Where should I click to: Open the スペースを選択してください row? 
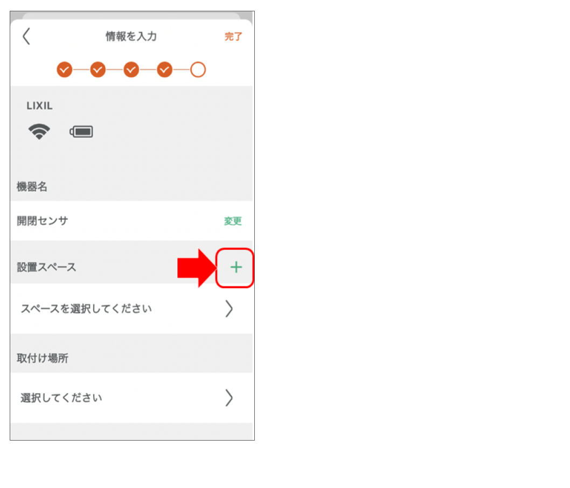131,309
